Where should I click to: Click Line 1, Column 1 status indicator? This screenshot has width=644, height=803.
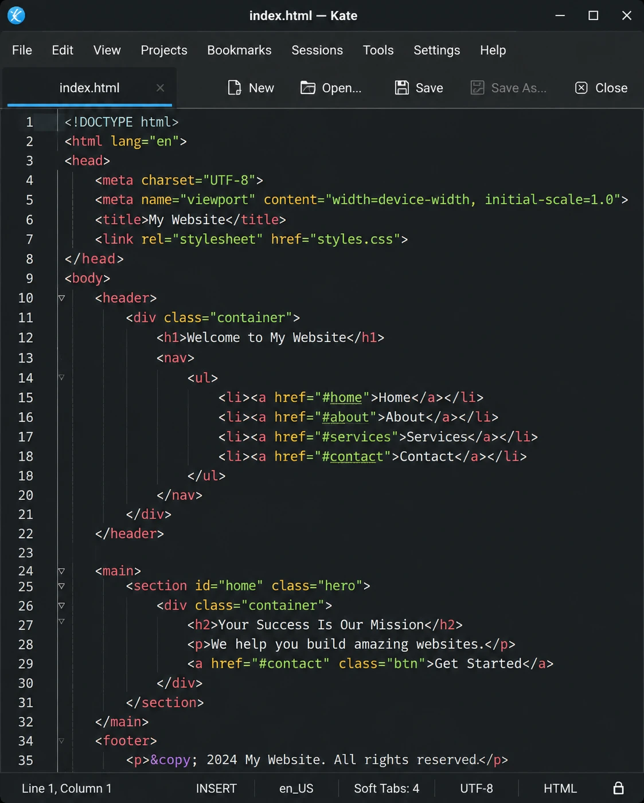click(x=67, y=788)
